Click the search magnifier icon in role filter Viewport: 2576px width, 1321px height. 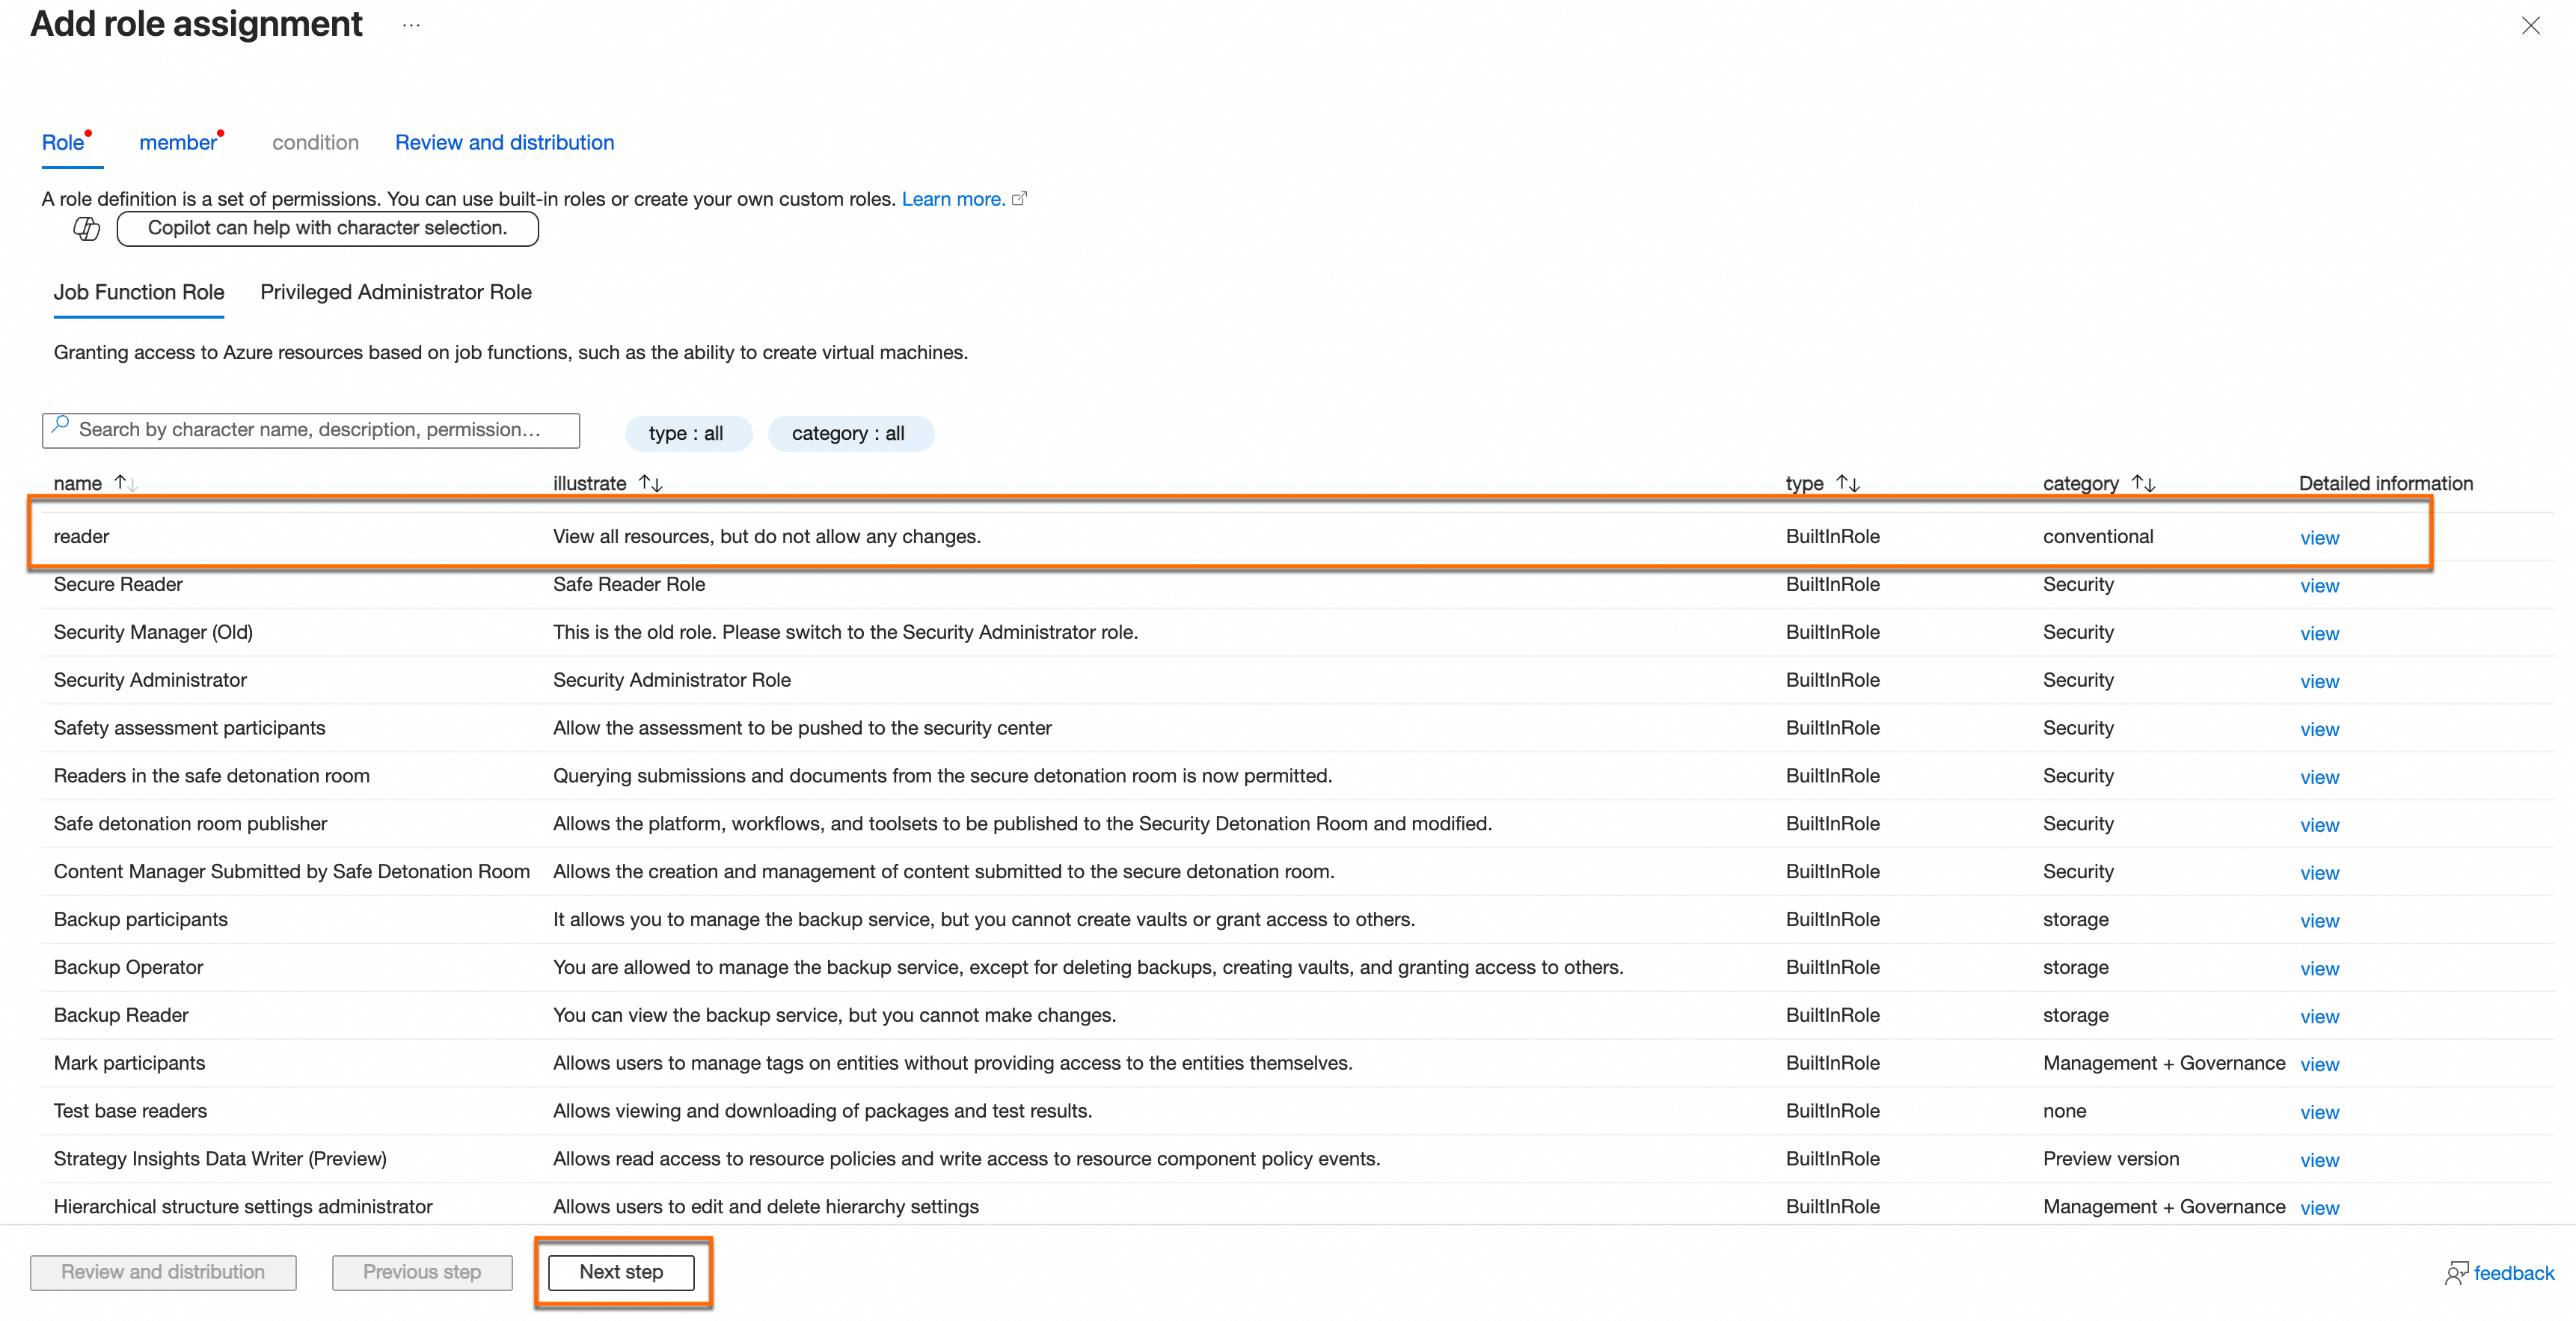point(61,426)
